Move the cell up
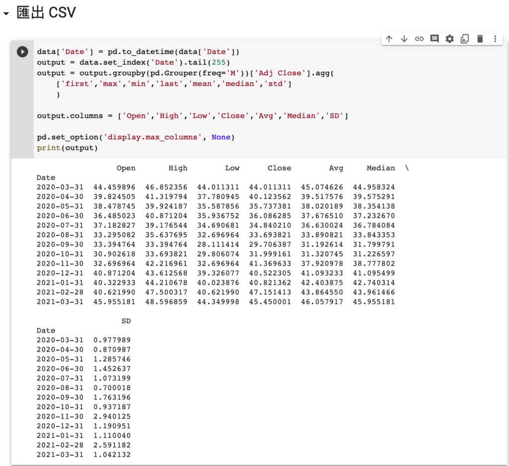This screenshot has height=466, width=509. pos(389,38)
